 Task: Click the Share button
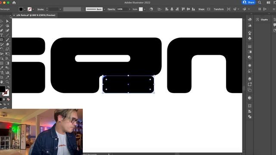248,2
